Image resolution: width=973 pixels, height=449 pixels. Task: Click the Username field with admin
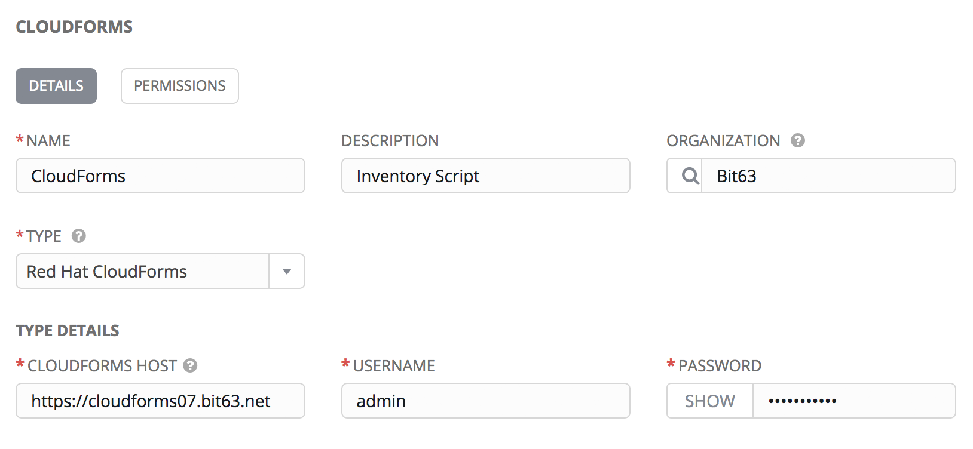[485, 401]
